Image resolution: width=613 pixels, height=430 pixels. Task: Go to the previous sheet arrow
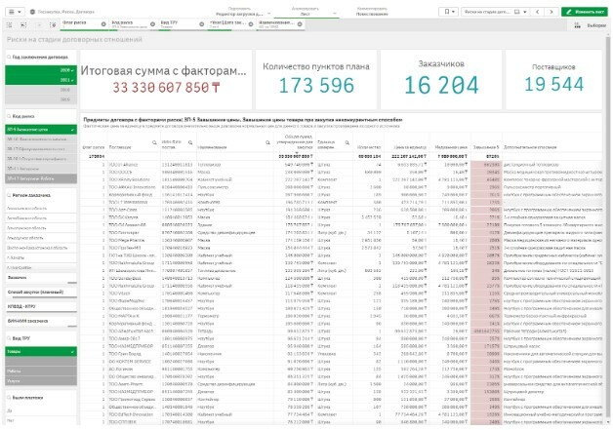538,12
